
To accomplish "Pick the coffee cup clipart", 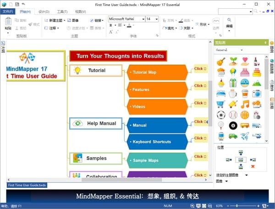I will [x=233, y=93].
